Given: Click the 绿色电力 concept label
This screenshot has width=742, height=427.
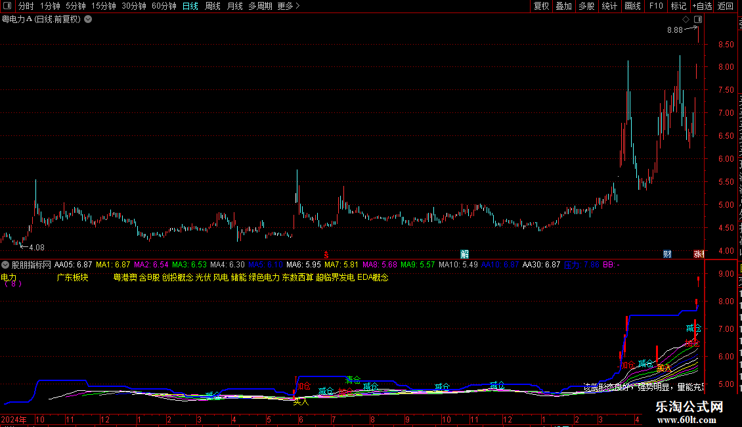Looking at the screenshot, I should click(264, 277).
